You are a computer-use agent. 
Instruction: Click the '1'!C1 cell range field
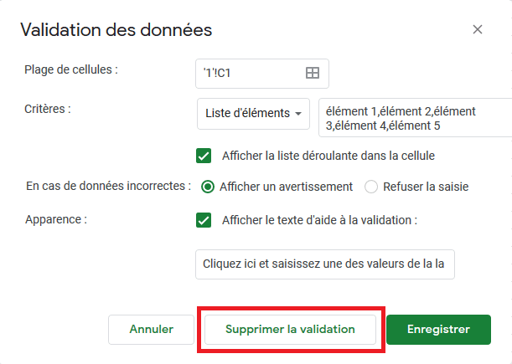pyautogui.click(x=262, y=74)
